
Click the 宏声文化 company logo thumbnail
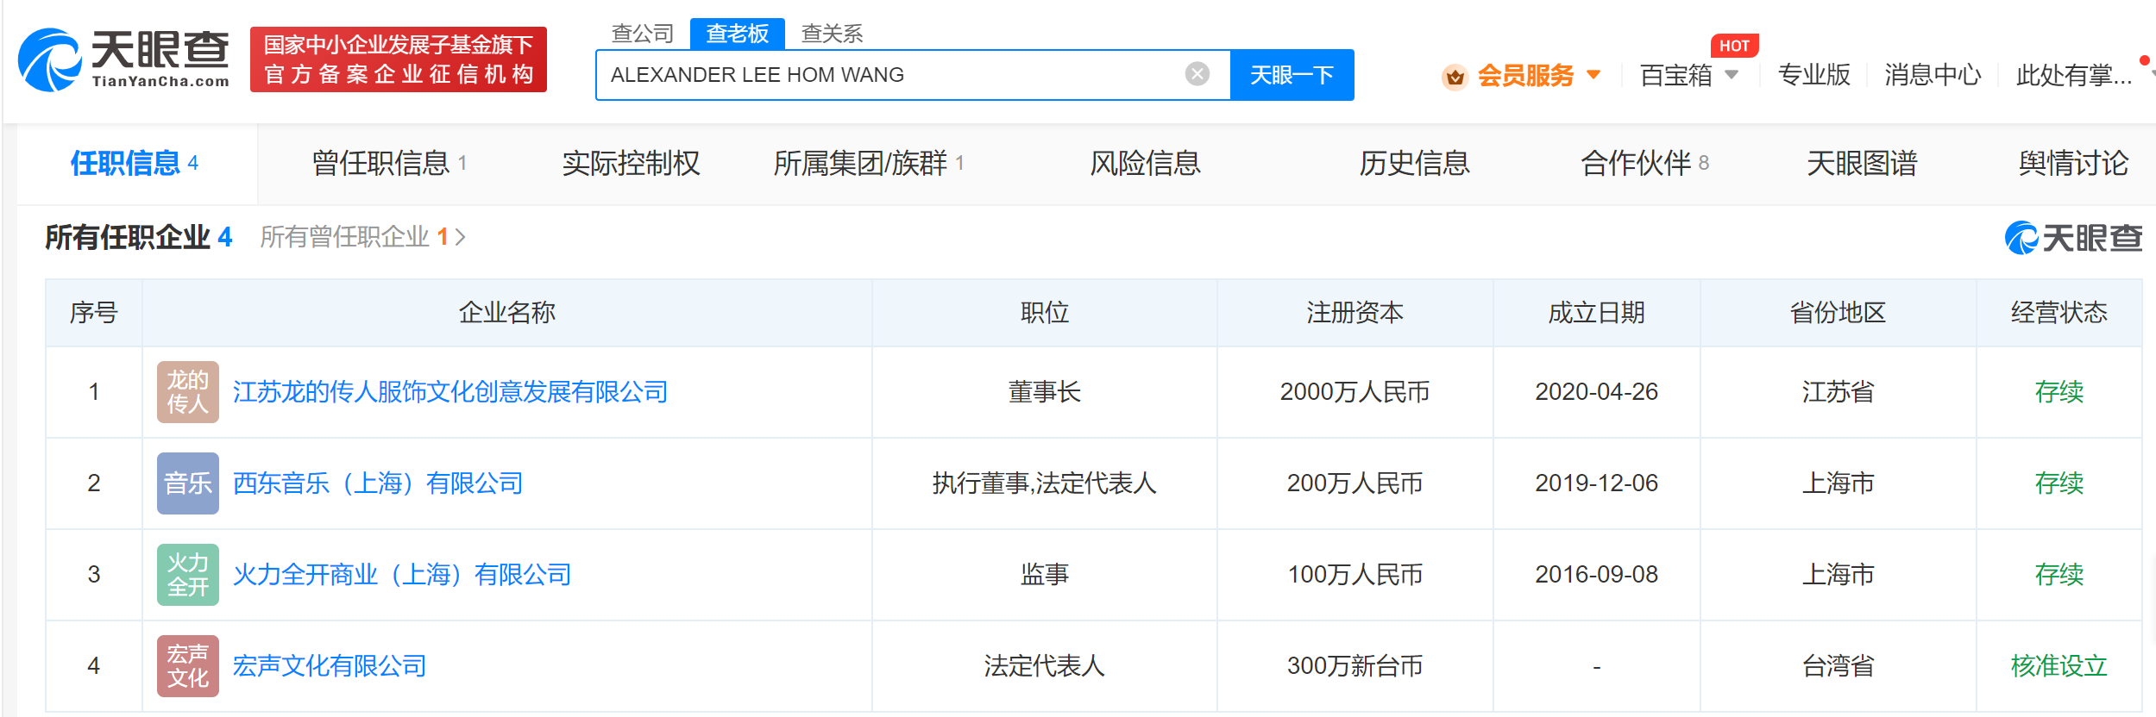(187, 666)
